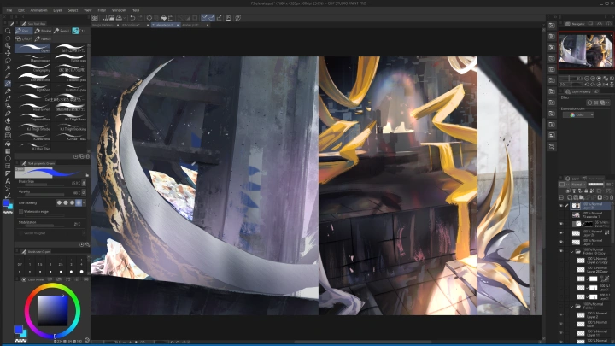Screen dimensions: 615x346
Task: Open layer blending mode Normal dropdown
Action: [578, 185]
